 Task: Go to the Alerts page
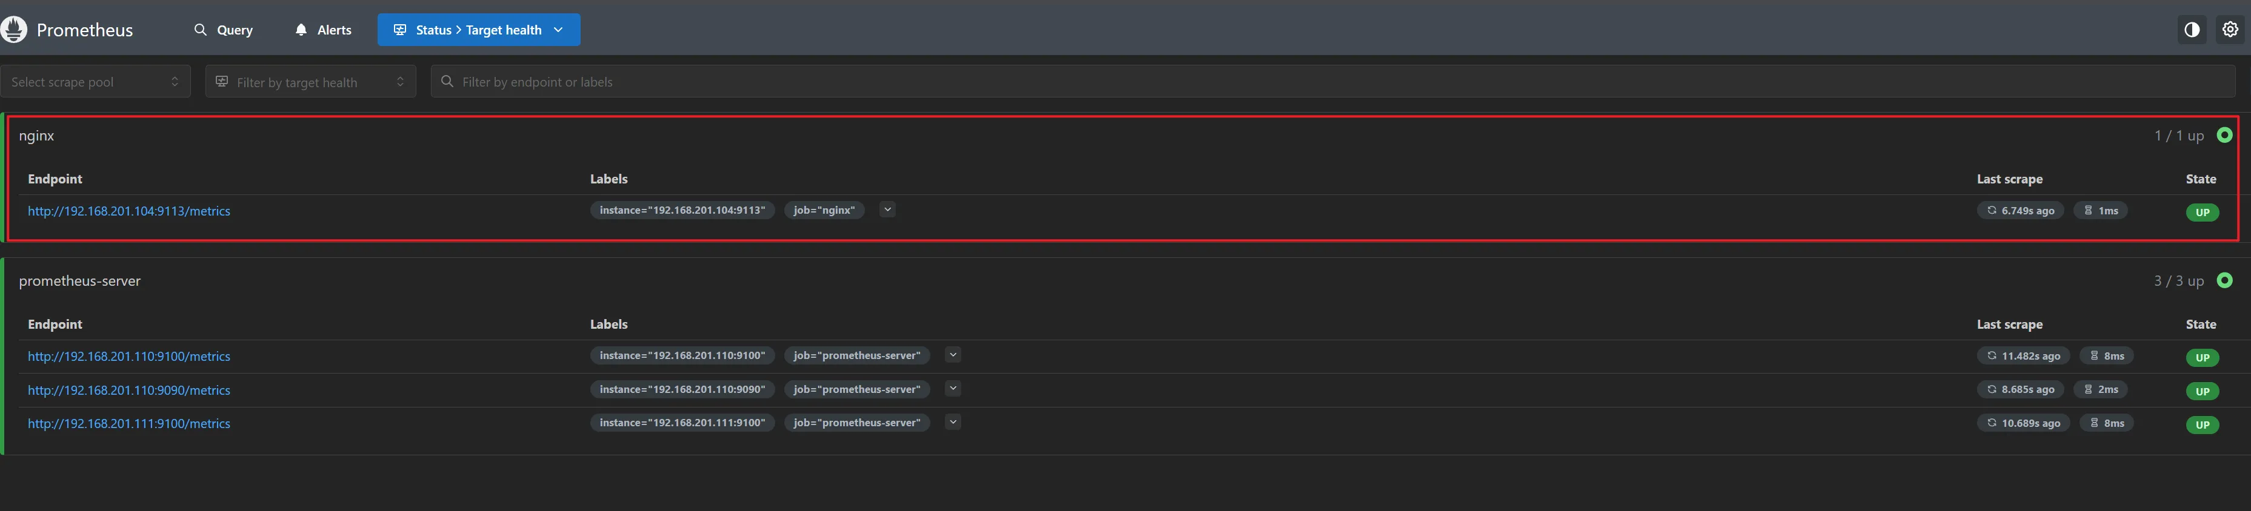(x=323, y=30)
